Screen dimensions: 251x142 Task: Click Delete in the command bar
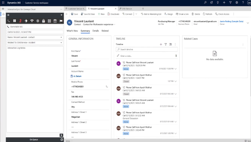[196, 14]
